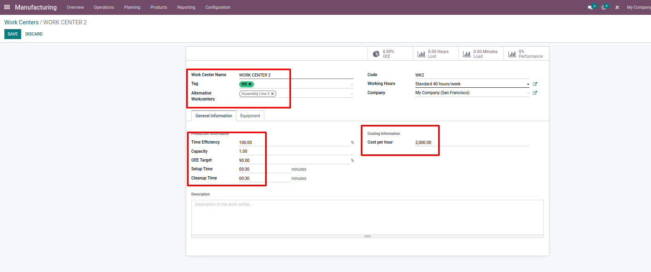Go back to Work Centers breadcrumb
Screen dimensions: 651x272
tap(22, 22)
